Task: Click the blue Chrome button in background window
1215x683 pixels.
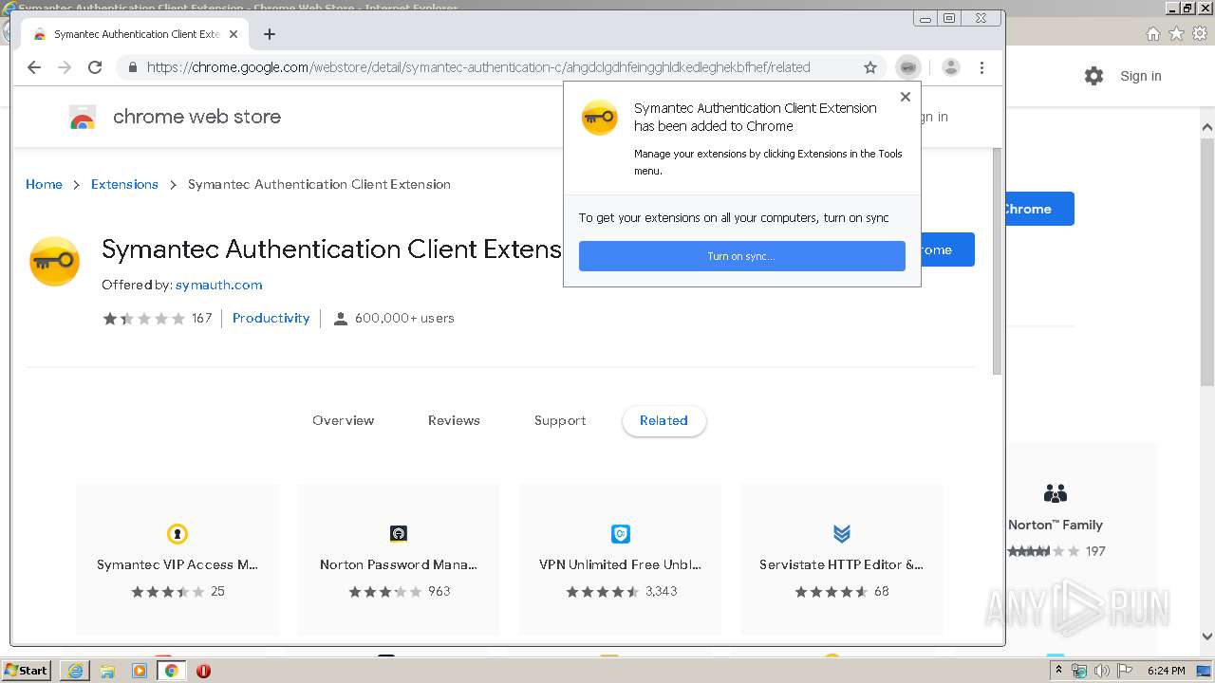Action: point(1038,209)
